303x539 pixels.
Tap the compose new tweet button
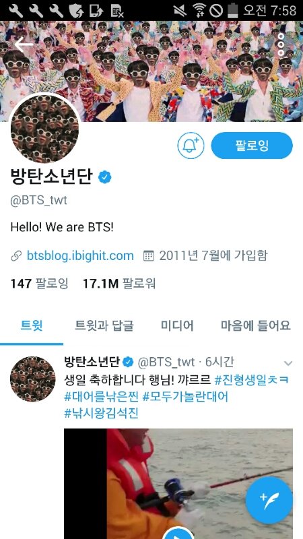269,500
